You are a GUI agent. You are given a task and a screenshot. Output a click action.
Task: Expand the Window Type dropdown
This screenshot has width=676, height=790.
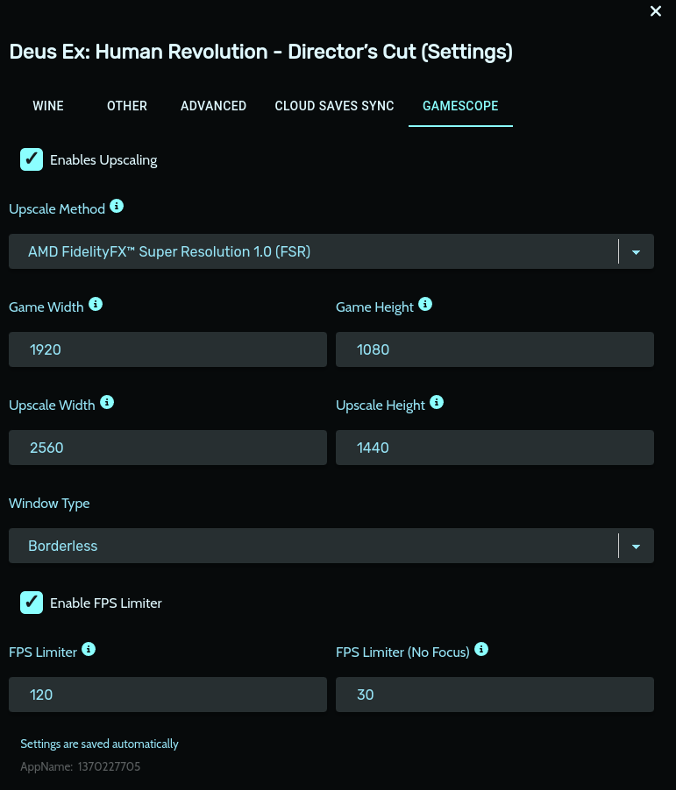click(x=331, y=546)
